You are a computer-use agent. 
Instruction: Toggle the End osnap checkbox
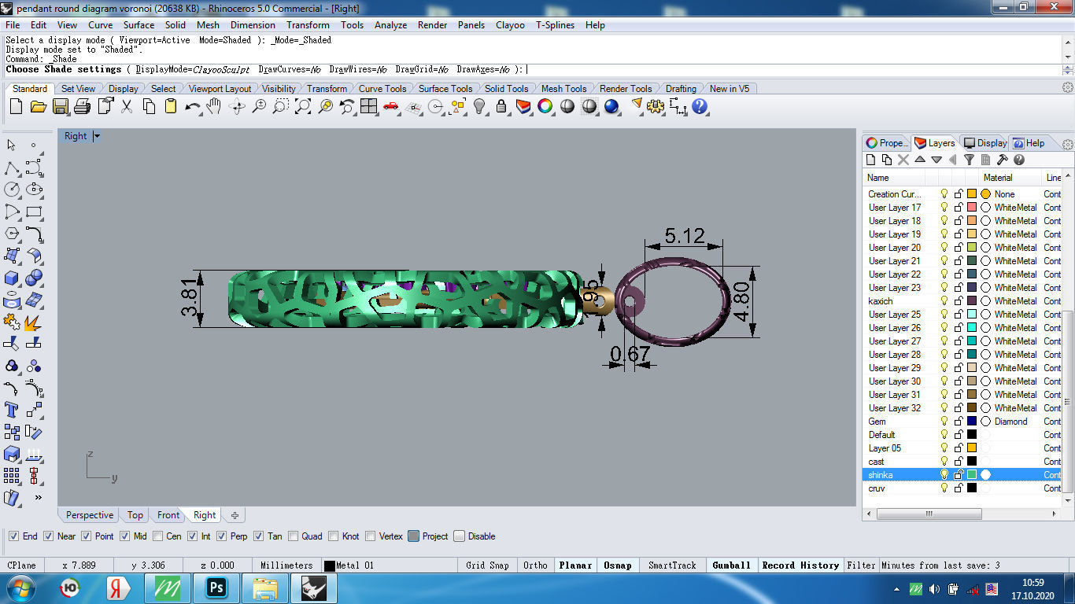(13, 536)
